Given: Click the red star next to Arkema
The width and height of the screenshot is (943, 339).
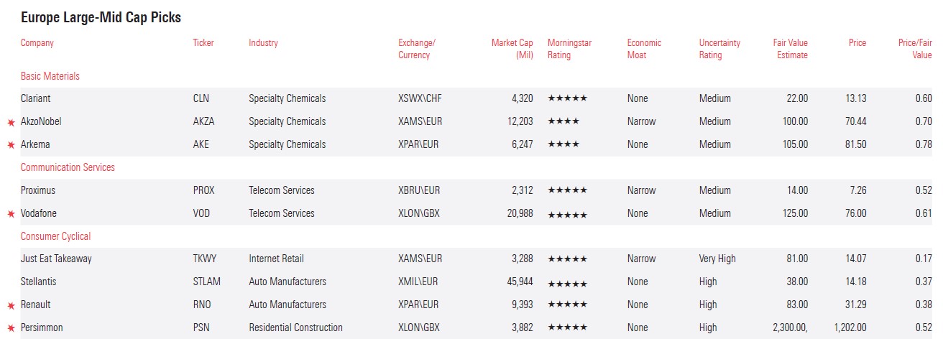Looking at the screenshot, I should [11, 146].
